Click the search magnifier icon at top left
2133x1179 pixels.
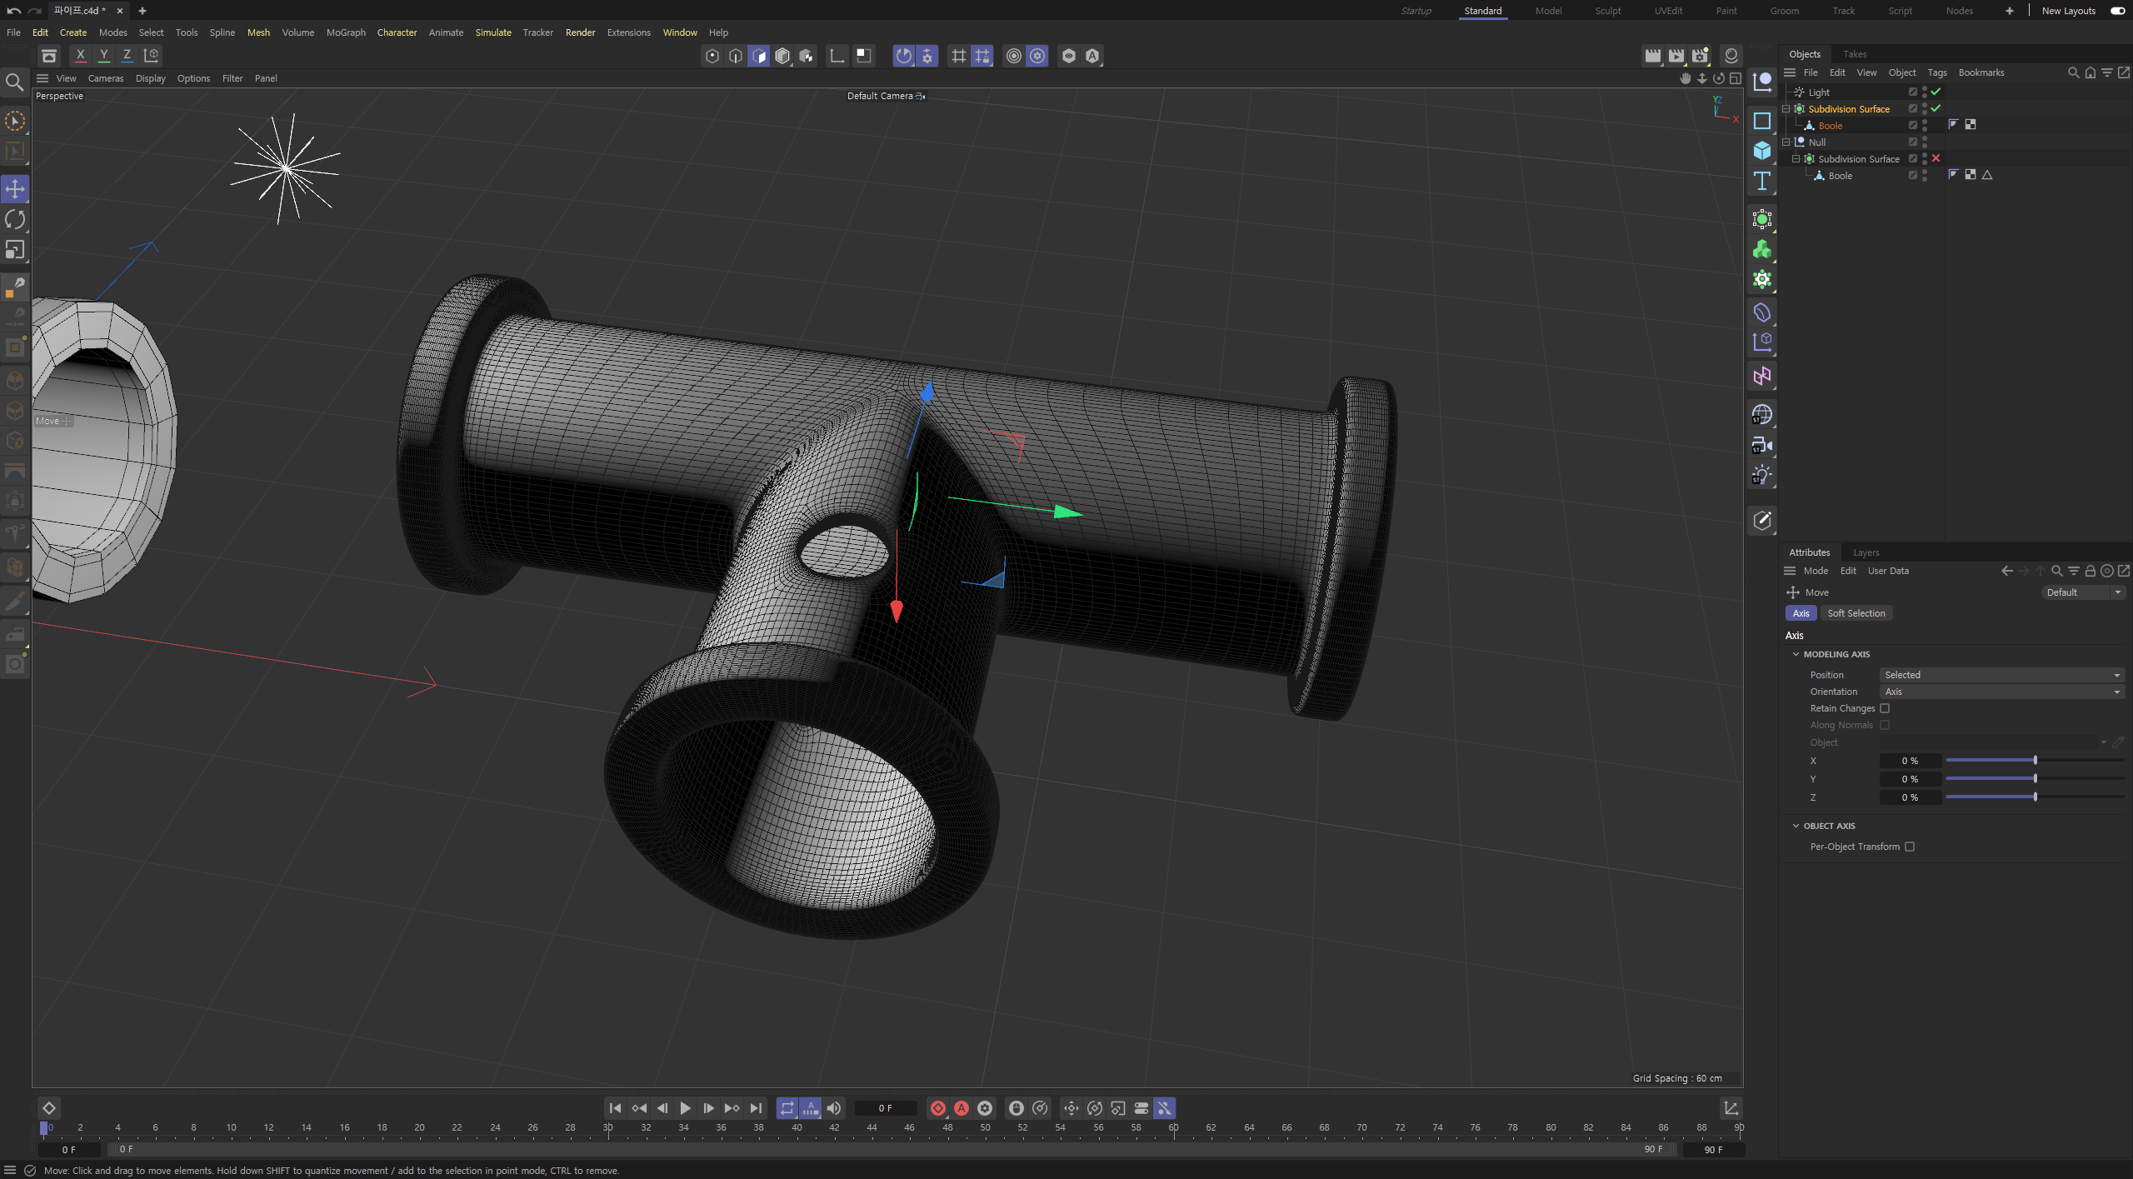click(x=14, y=82)
